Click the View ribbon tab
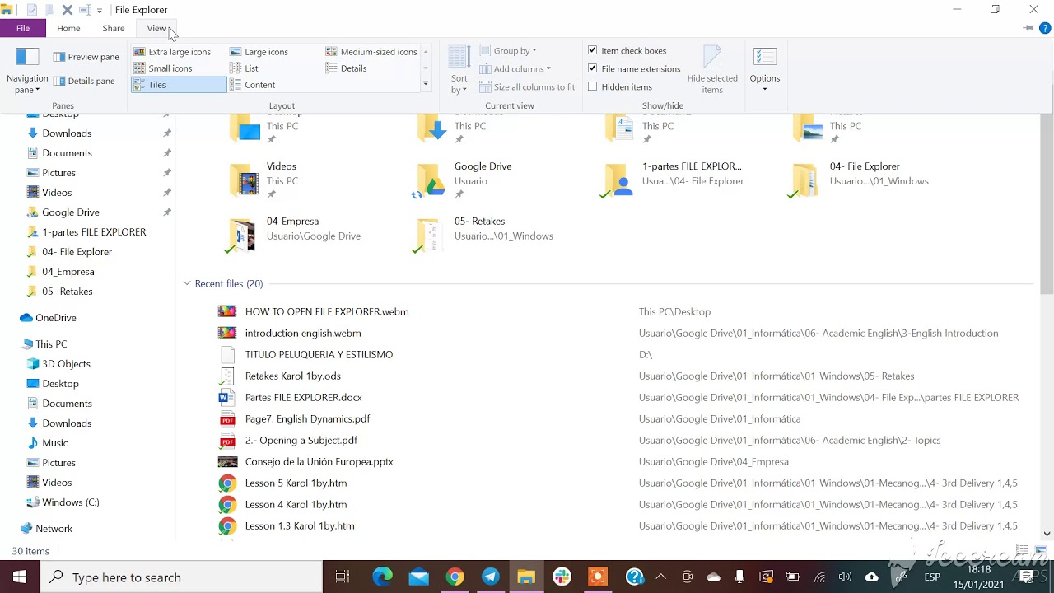The image size is (1054, 593). (156, 28)
